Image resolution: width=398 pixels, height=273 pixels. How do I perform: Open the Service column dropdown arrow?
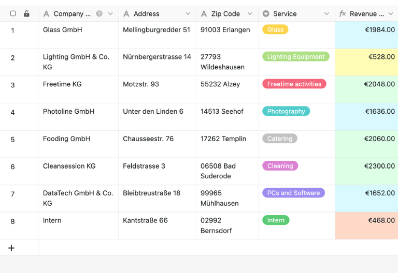pyautogui.click(x=326, y=13)
